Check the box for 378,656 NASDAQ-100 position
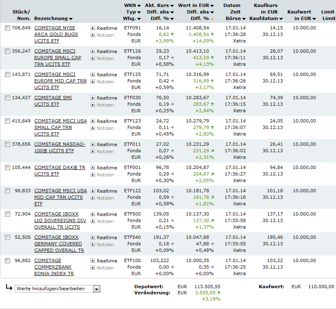 tap(7, 144)
